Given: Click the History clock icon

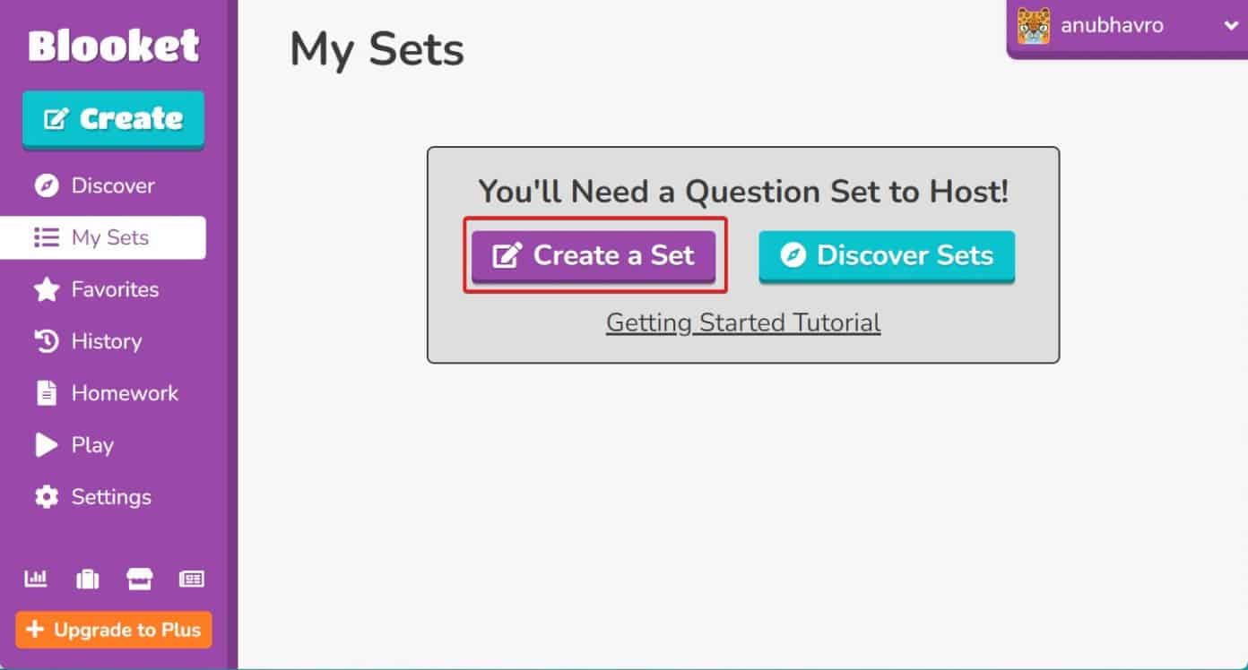Looking at the screenshot, I should pyautogui.click(x=46, y=341).
